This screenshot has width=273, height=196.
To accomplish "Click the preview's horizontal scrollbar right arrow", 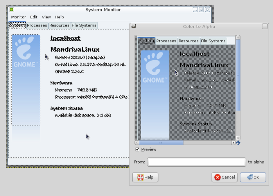I will point(233,143).
